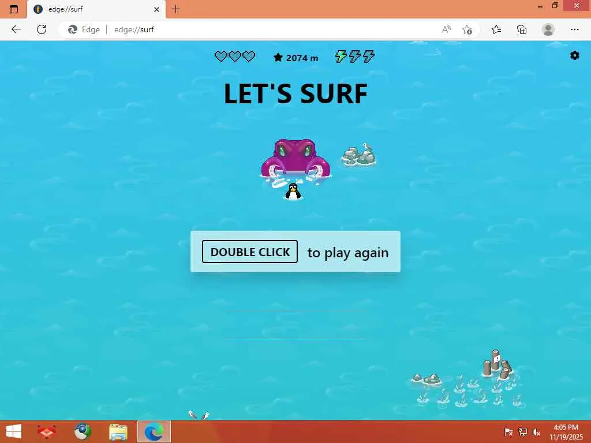
Task: Go back with the browser back arrow
Action: 16,29
